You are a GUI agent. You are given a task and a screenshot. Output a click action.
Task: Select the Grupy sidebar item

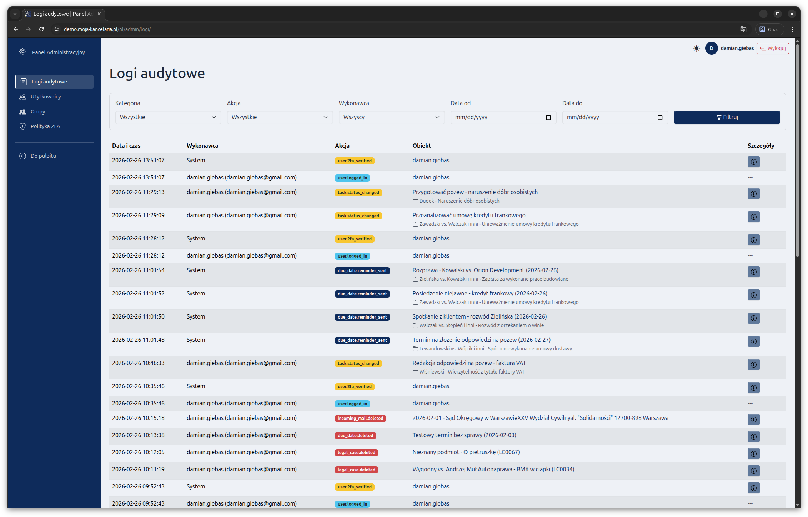38,112
